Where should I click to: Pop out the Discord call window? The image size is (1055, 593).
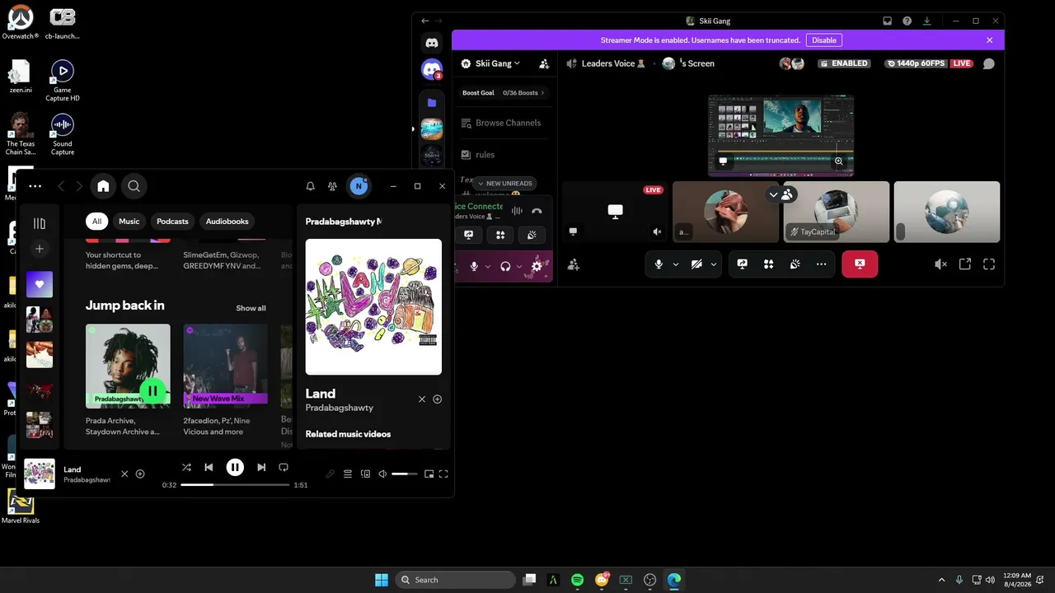point(965,264)
